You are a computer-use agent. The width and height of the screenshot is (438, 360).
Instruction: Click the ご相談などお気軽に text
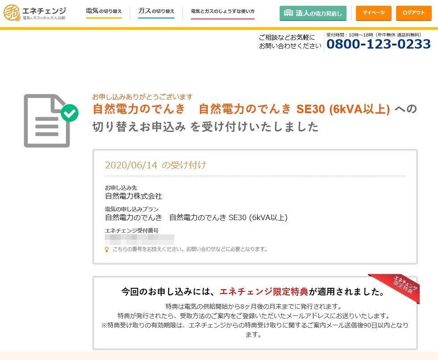click(287, 37)
